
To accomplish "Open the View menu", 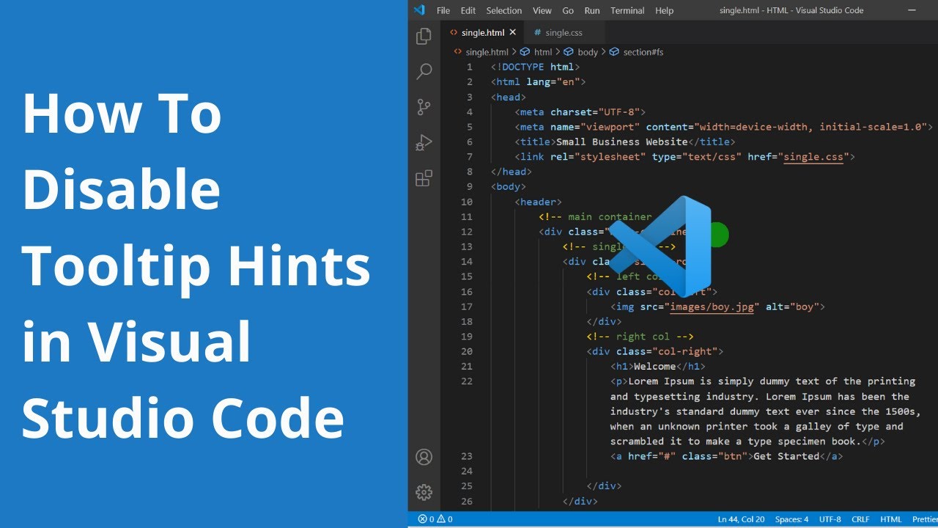I will (542, 10).
